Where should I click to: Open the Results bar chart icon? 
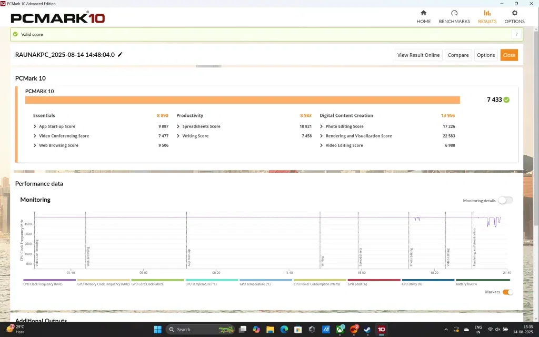(487, 13)
